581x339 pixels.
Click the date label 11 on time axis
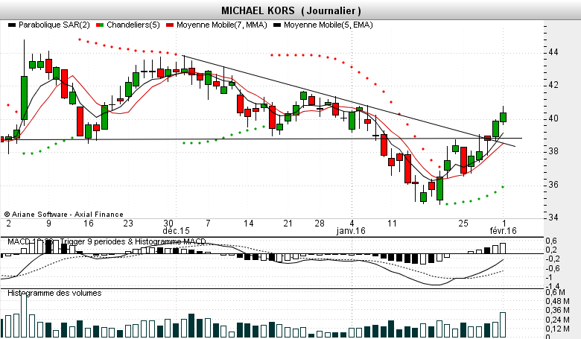click(392, 224)
